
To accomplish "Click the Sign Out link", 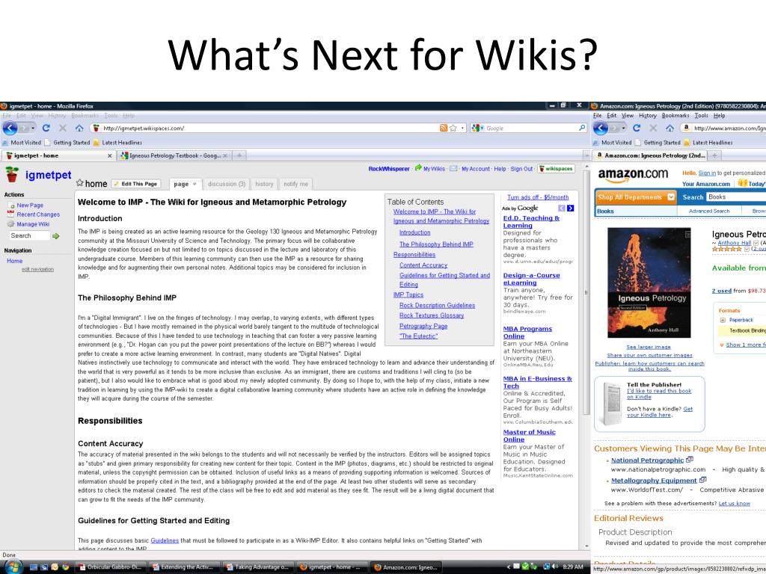I will (521, 169).
